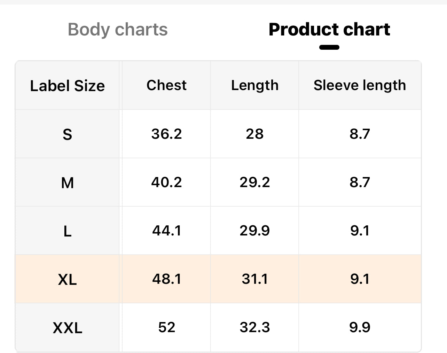Click the 9.9 sleeve length cell
Image resolution: width=447 pixels, height=353 pixels.
(x=360, y=327)
